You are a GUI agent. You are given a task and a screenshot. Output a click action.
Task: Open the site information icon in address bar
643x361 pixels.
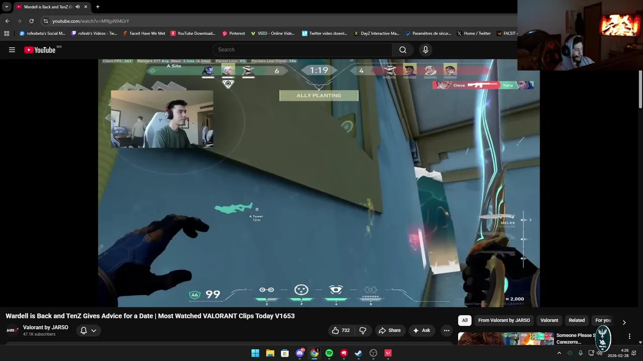46,21
